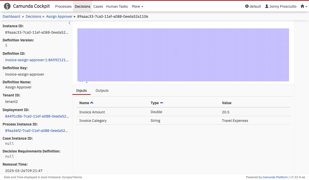
Task: Collapse the sidebar with the chevron arrow
Action: pos(69,23)
